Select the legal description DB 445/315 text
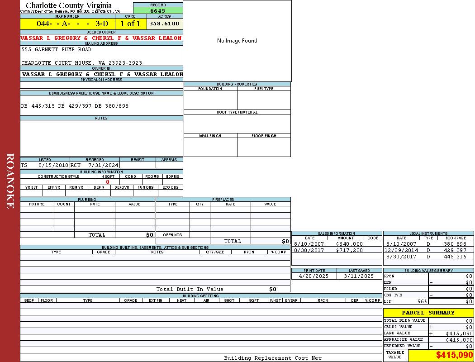Viewport: 475px width, 362px height. [75, 106]
